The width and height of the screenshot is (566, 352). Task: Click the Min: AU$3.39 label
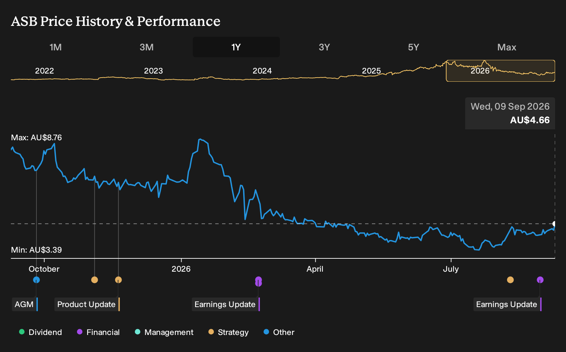tap(36, 250)
